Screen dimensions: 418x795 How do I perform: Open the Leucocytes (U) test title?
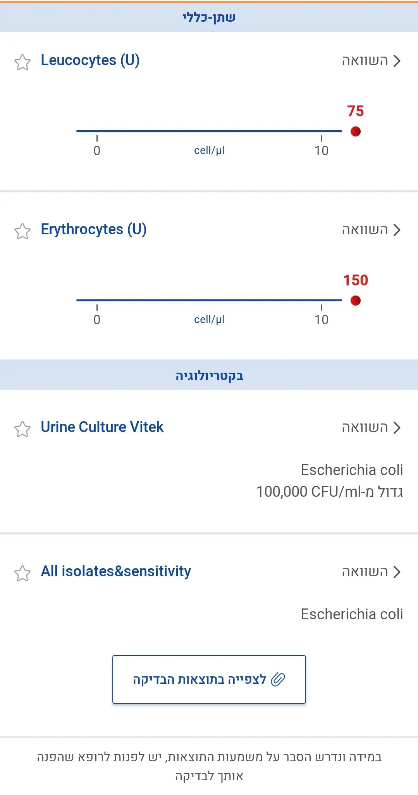pos(90,60)
